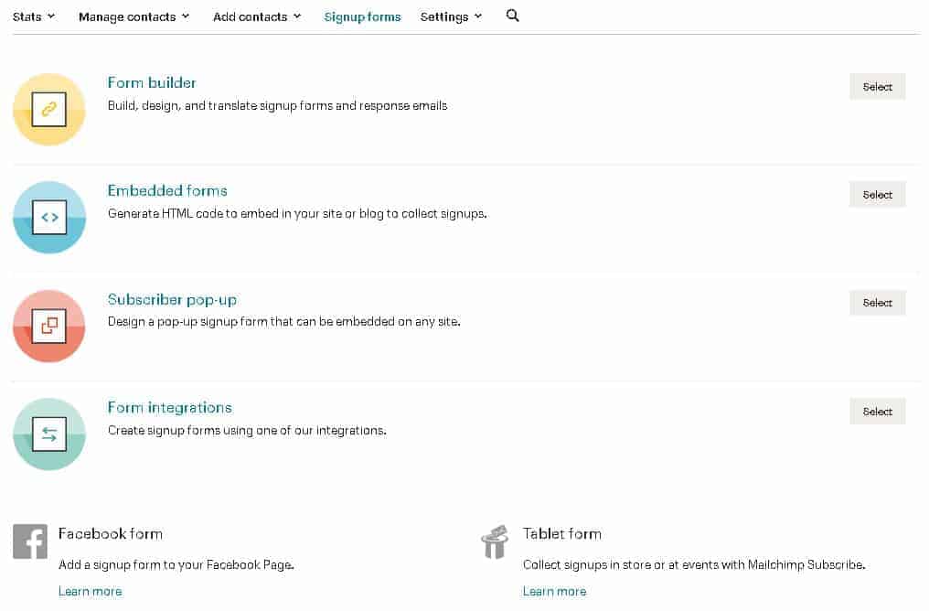The height and width of the screenshot is (611, 929).
Task: Click Learn more under Tablet form
Action: click(x=554, y=591)
